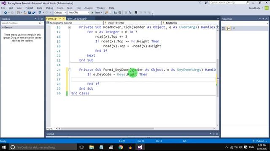270x151 pixels.
Task: Click the notifications flag icon in title bar
Action: [x=200, y=3]
